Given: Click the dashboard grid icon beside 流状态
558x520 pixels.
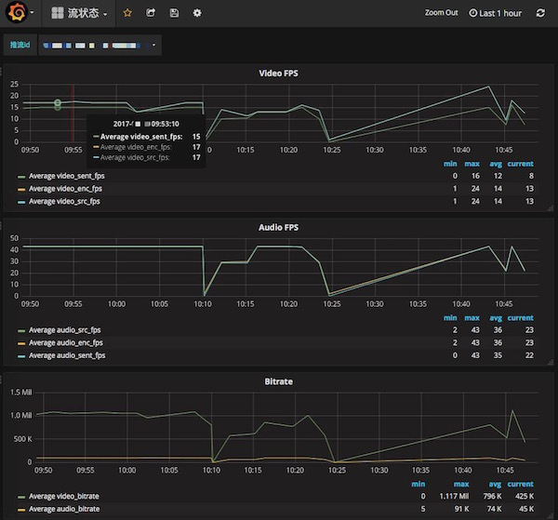Looking at the screenshot, I should (58, 13).
